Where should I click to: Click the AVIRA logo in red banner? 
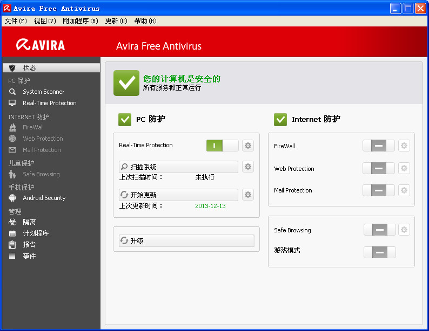[x=41, y=45]
